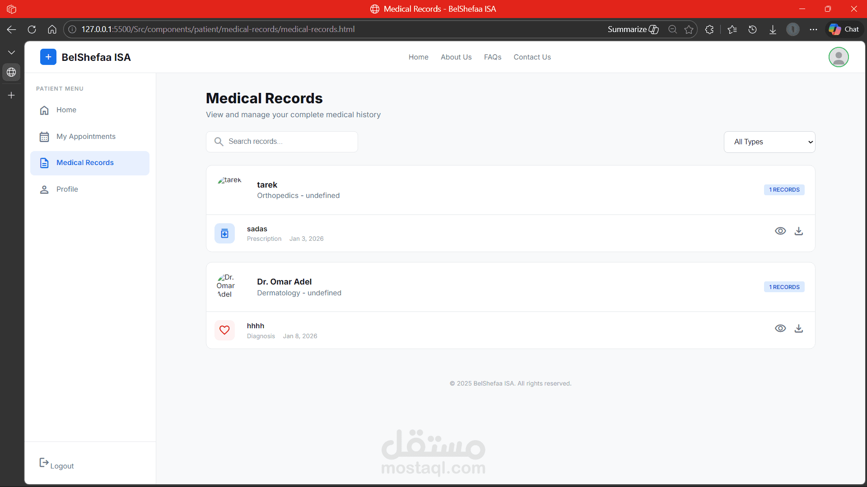Expand the browser tab list chevron
The height and width of the screenshot is (487, 867).
tap(11, 53)
